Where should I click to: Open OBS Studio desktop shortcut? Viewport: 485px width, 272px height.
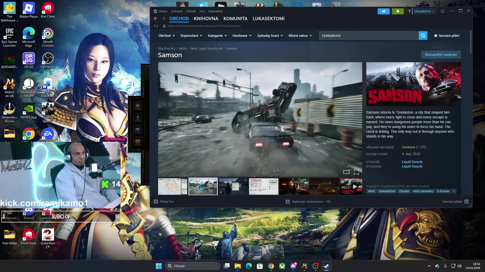pos(48,60)
